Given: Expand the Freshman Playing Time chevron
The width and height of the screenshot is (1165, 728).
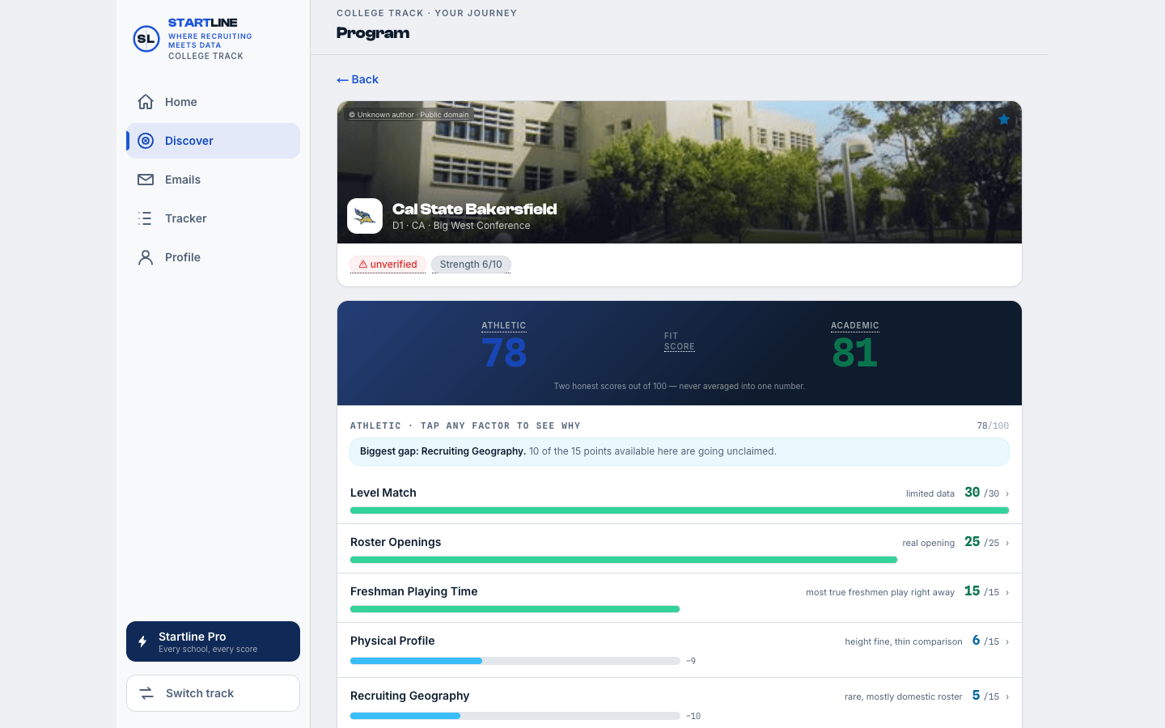Looking at the screenshot, I should click(x=1007, y=592).
